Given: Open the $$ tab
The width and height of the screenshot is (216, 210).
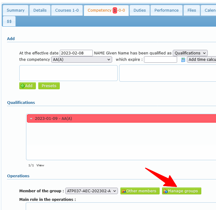Looking at the screenshot, I should (9, 21).
